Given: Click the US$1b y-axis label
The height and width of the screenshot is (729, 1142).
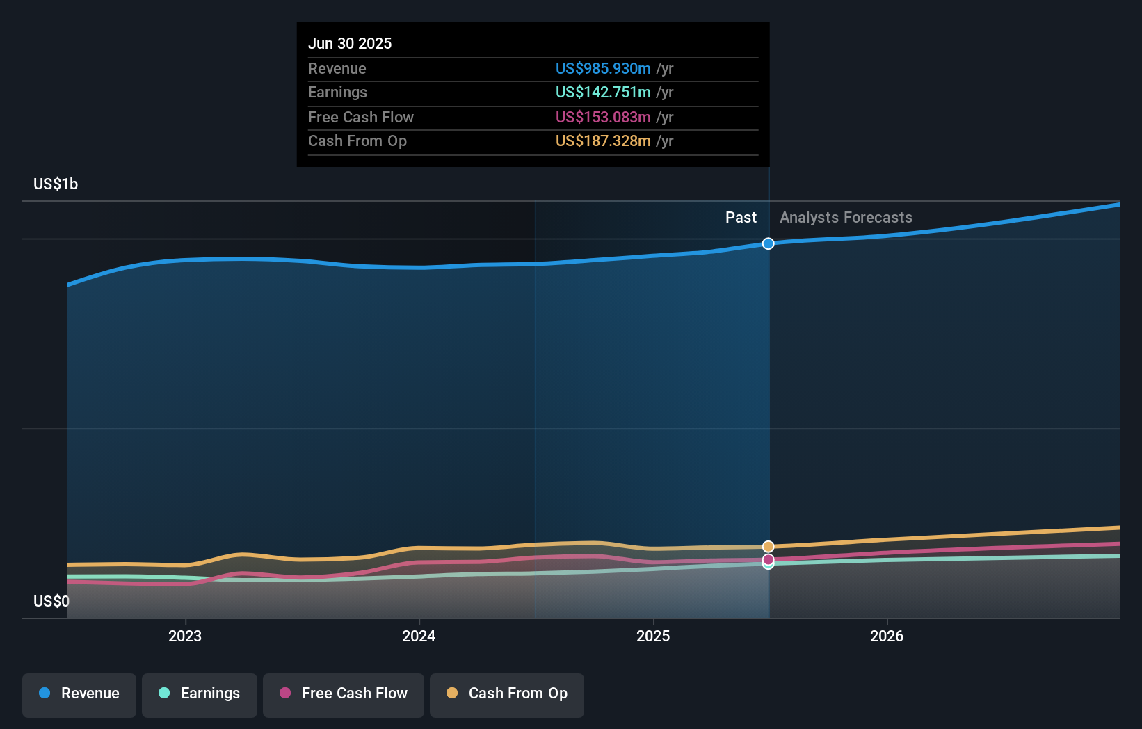Looking at the screenshot, I should 56,184.
